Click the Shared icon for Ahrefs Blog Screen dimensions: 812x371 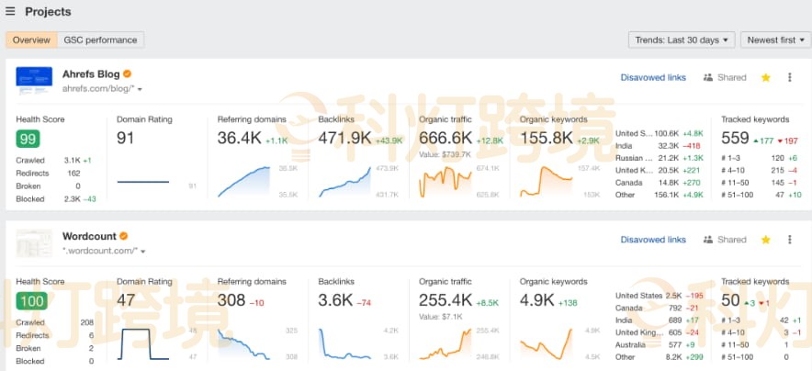(708, 78)
